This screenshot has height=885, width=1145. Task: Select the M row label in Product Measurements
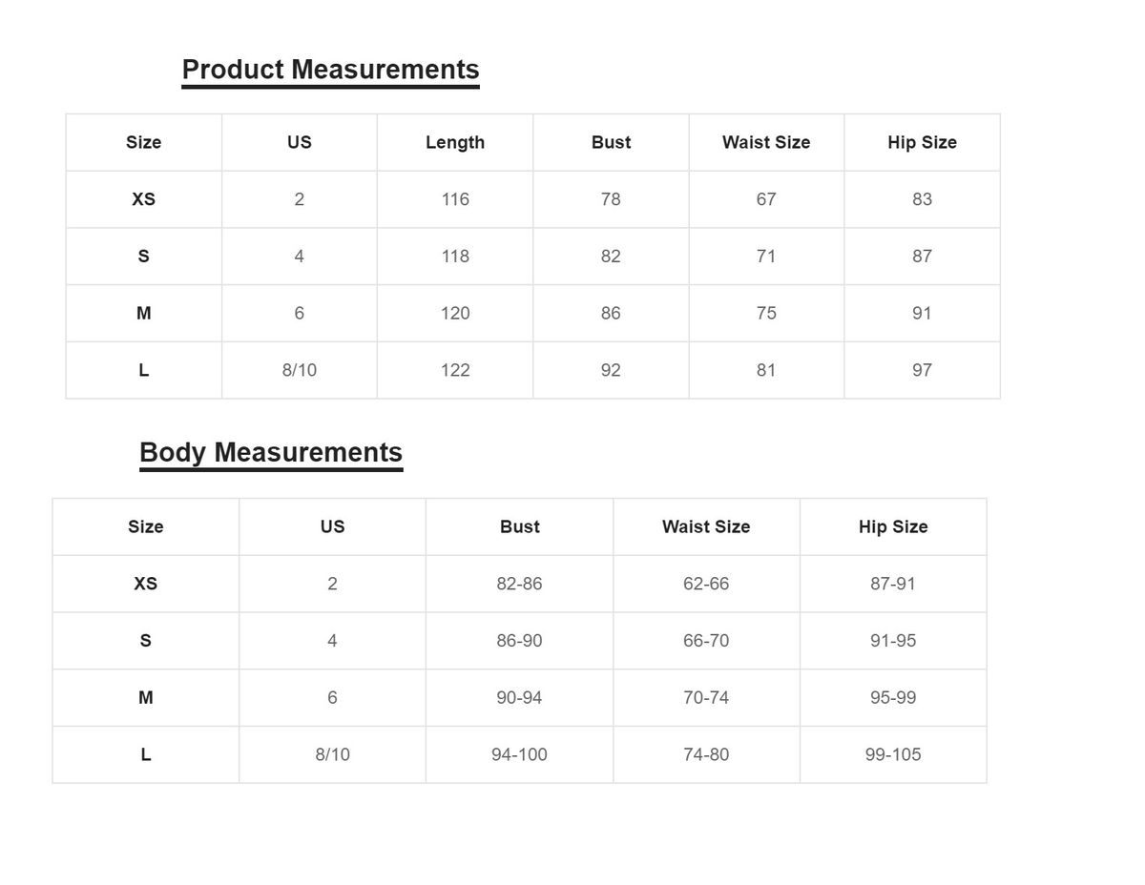pyautogui.click(x=143, y=313)
